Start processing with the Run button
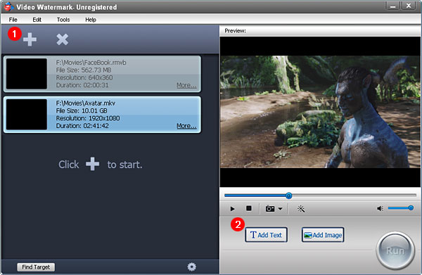The height and width of the screenshot is (275, 422). 395,251
